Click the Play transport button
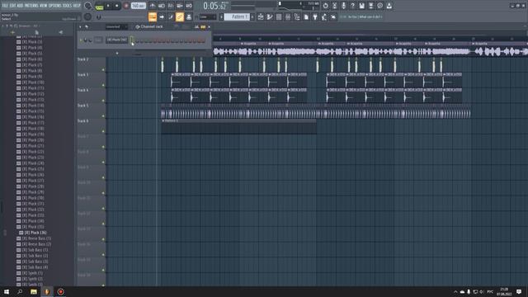Image resolution: width=528 pixels, height=297 pixels. tap(108, 6)
